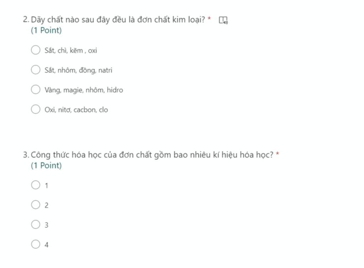364x268 pixels.
Task: Pick answer 3 for question 3
Action: (36, 224)
